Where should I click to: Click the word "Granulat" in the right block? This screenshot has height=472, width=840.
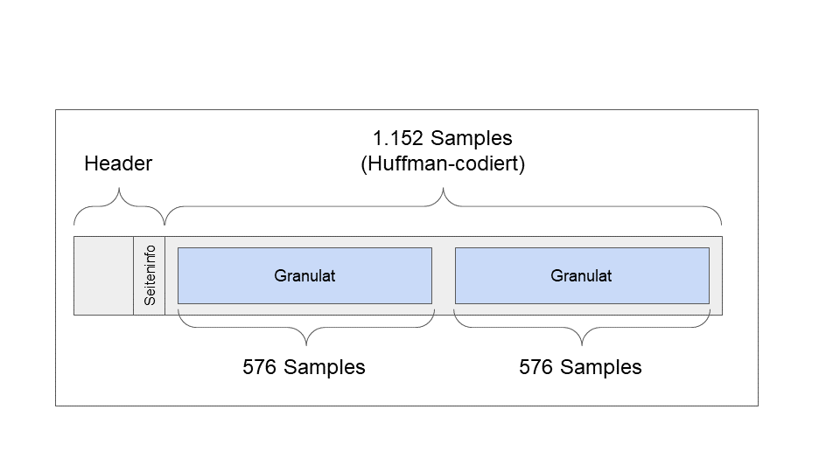click(x=581, y=275)
